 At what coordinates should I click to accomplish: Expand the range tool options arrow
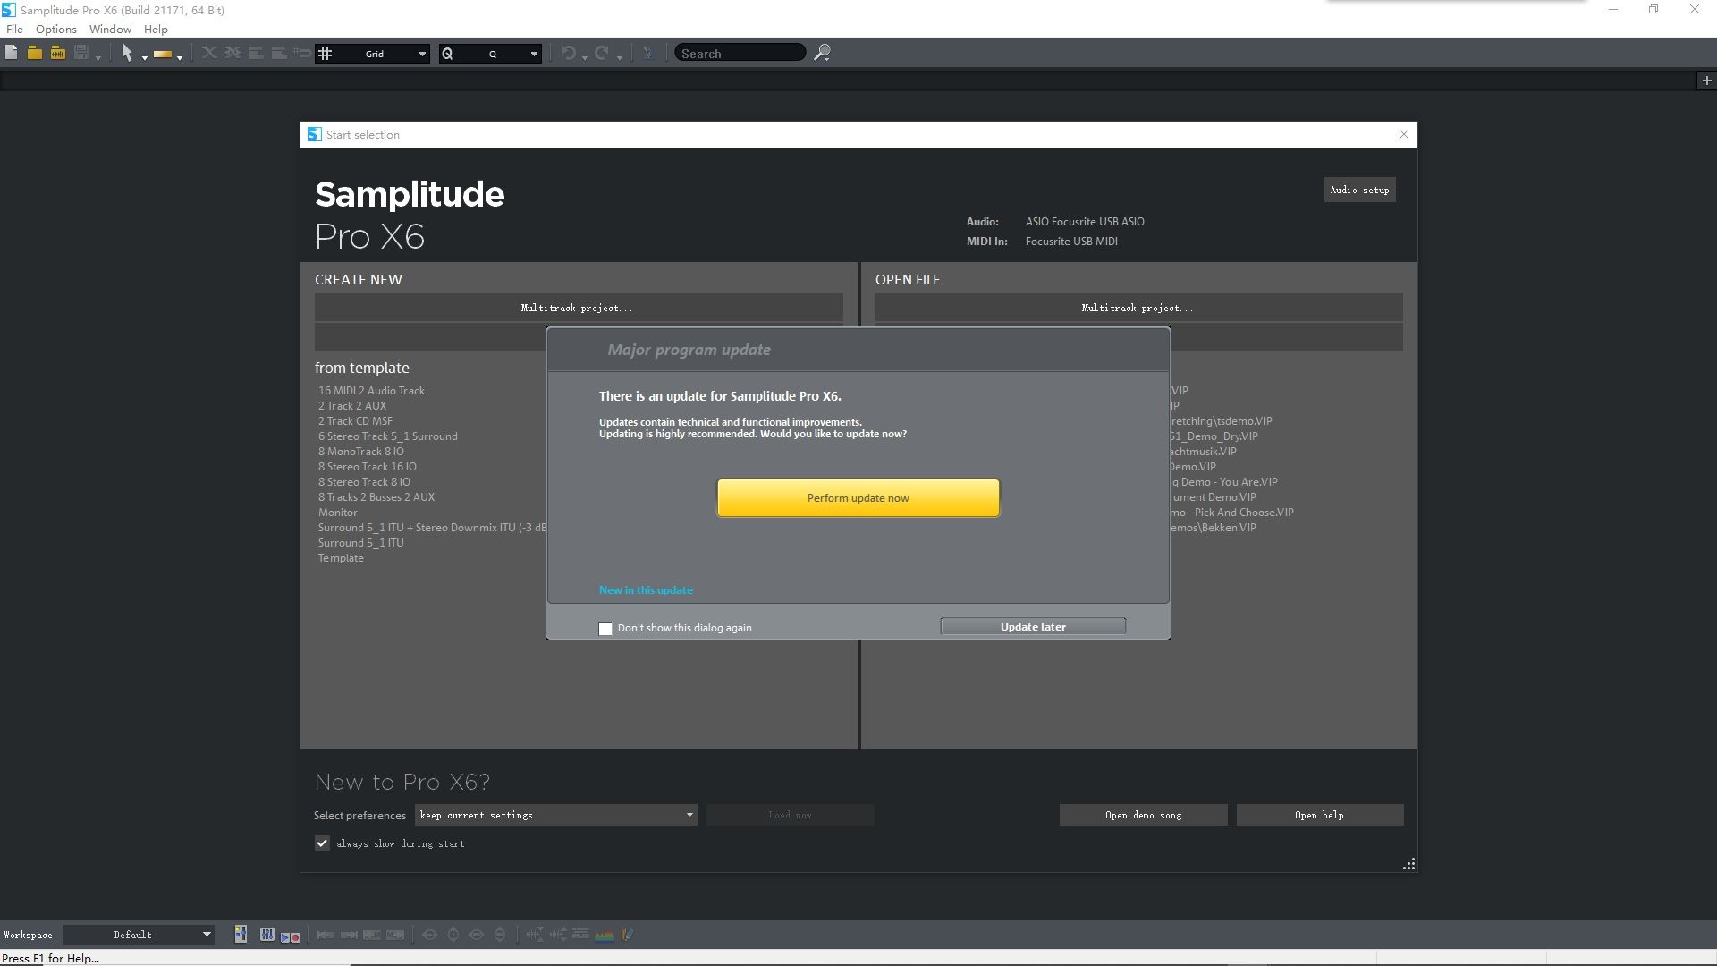[180, 58]
